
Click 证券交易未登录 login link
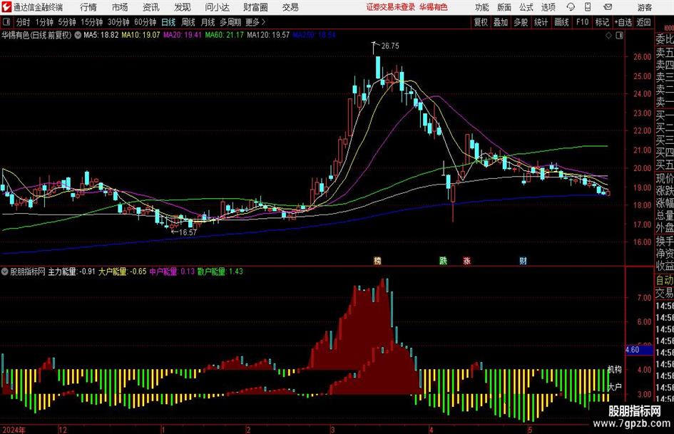coord(390,7)
